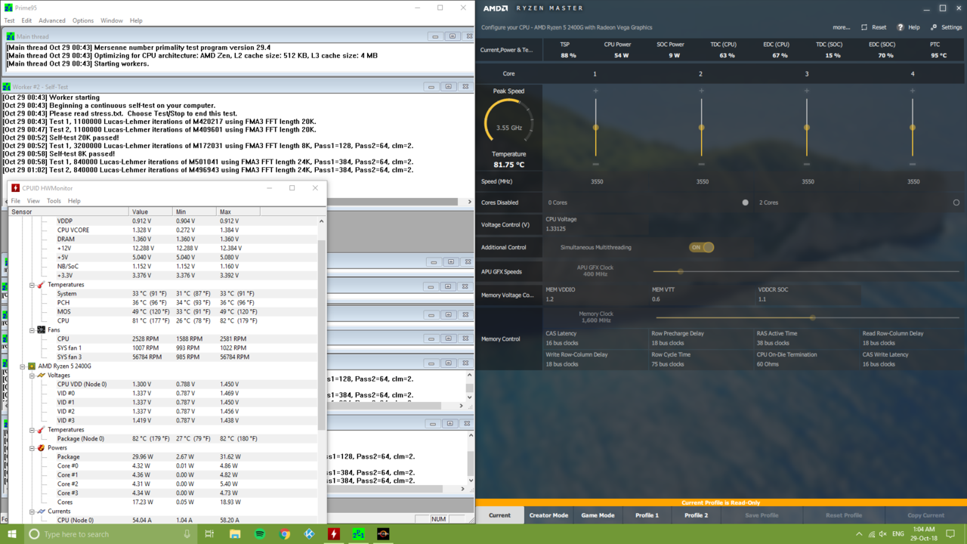Switch to the Current profile tab
The height and width of the screenshot is (544, 967).
499,515
